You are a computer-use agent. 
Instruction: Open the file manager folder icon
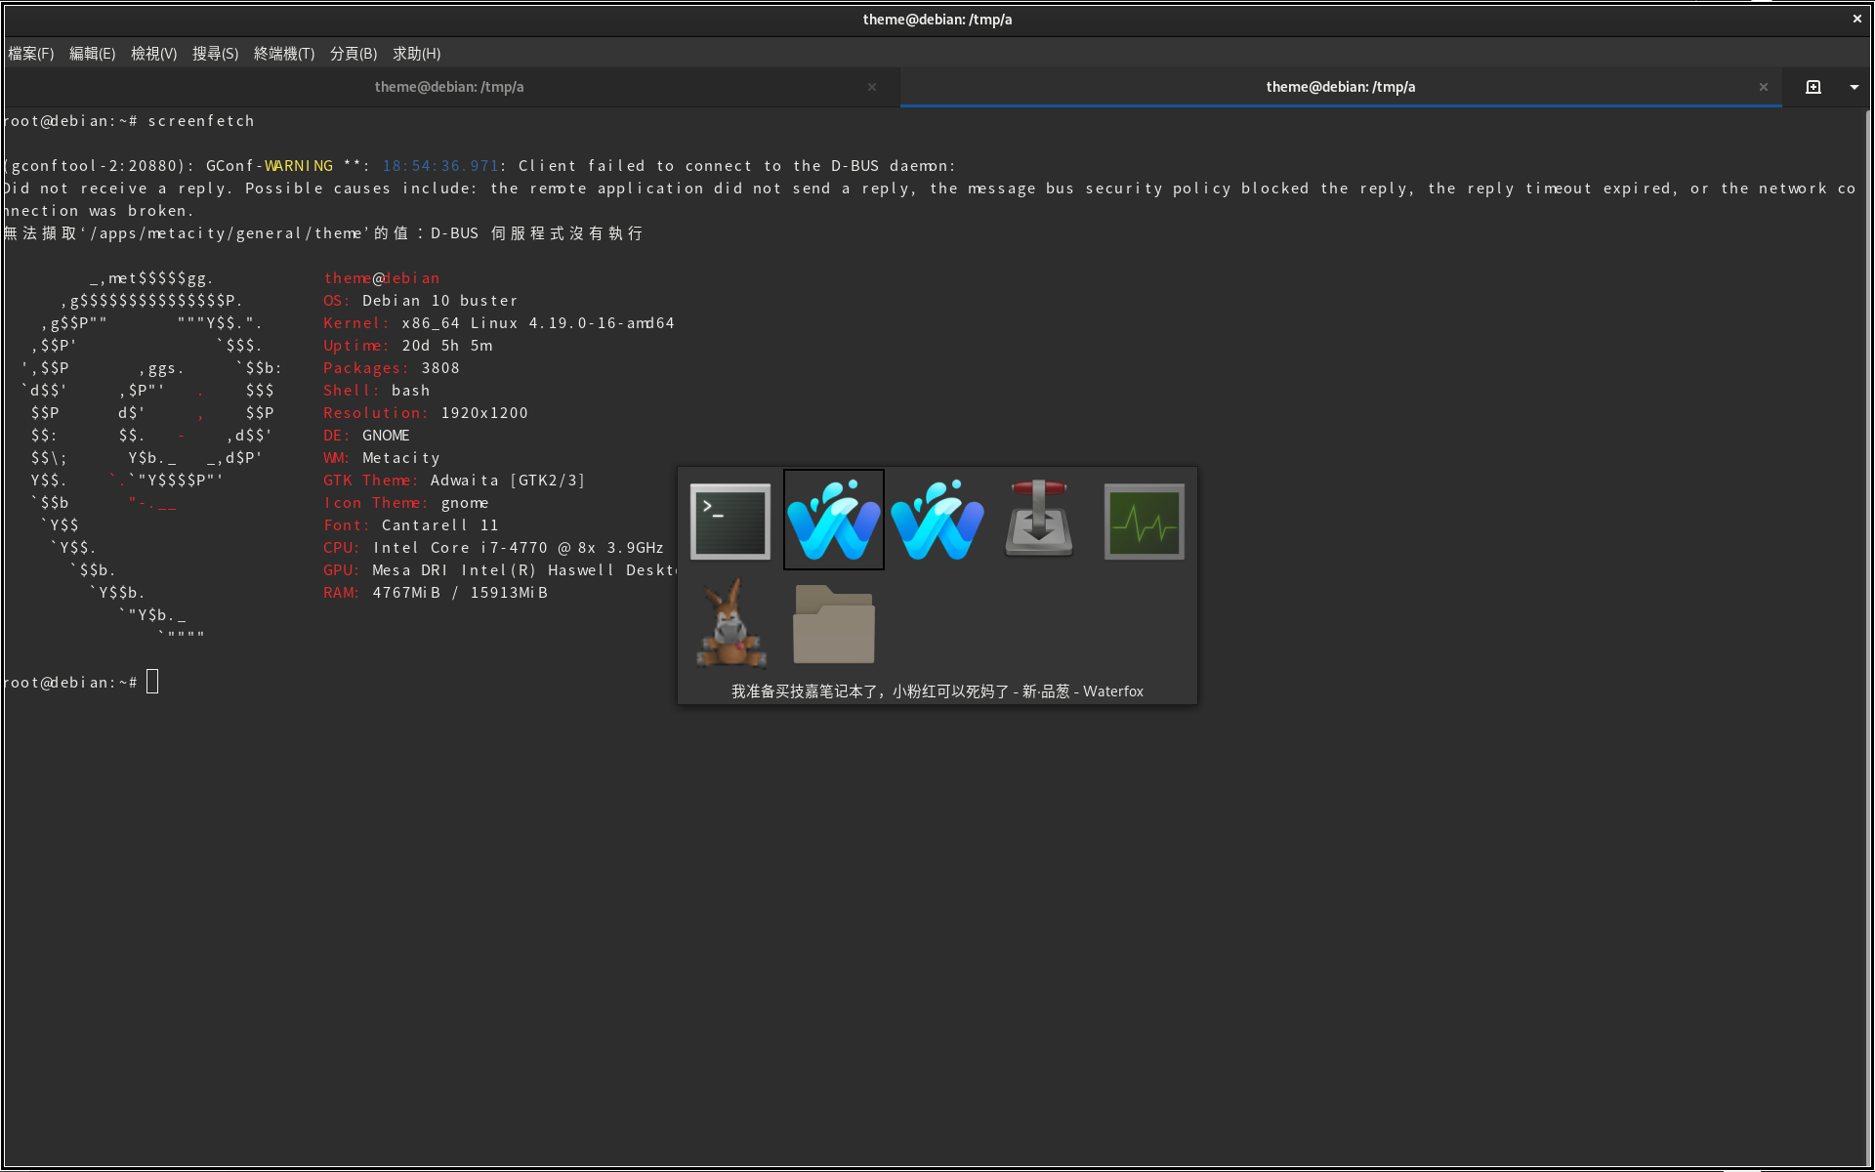point(831,622)
